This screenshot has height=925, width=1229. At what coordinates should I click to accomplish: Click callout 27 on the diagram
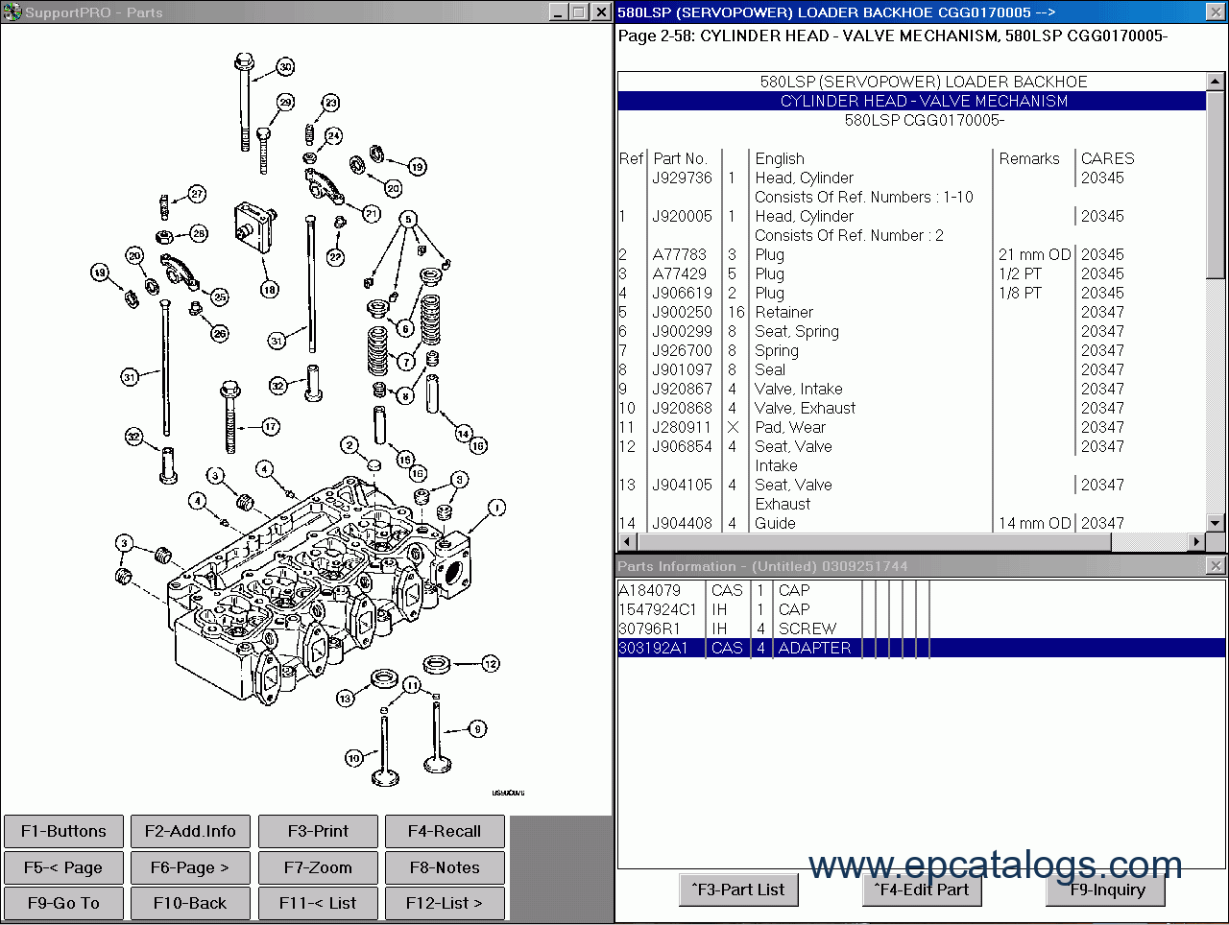coord(197,194)
